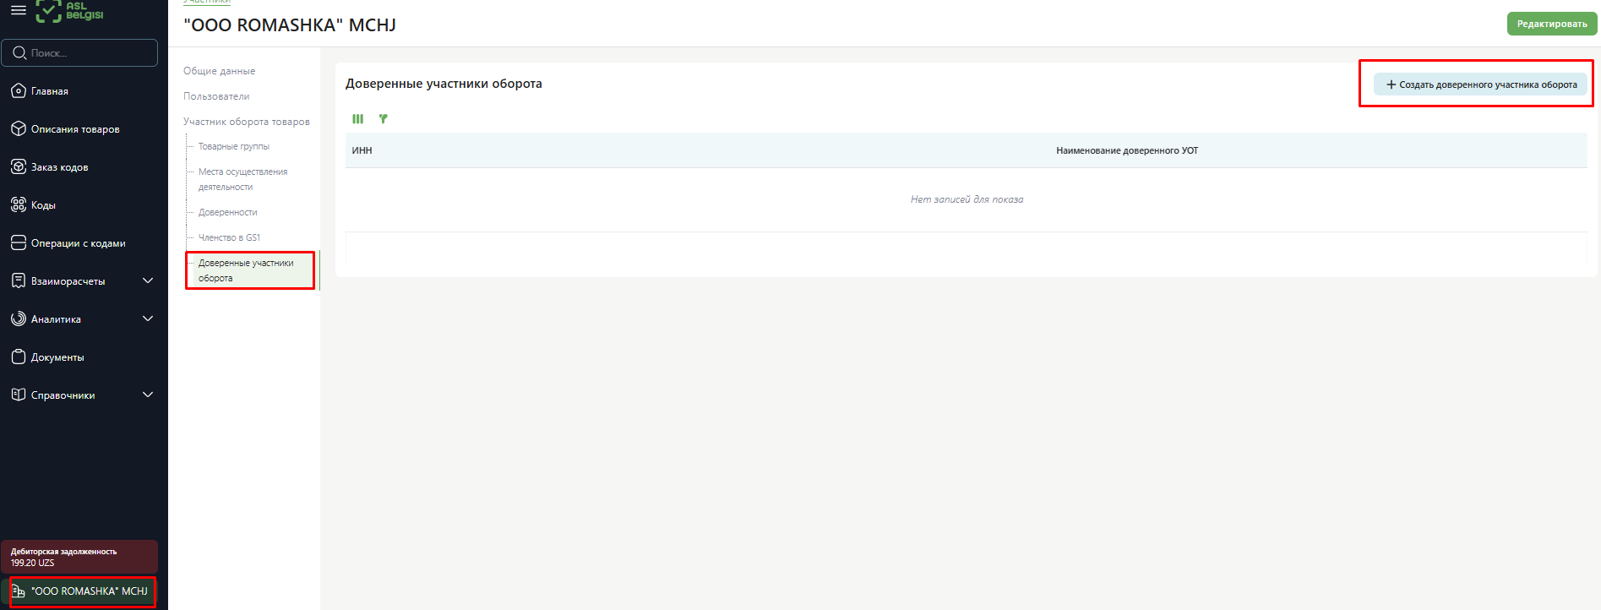The image size is (1601, 610).
Task: Select Товарные группы tree item
Action: click(x=234, y=146)
